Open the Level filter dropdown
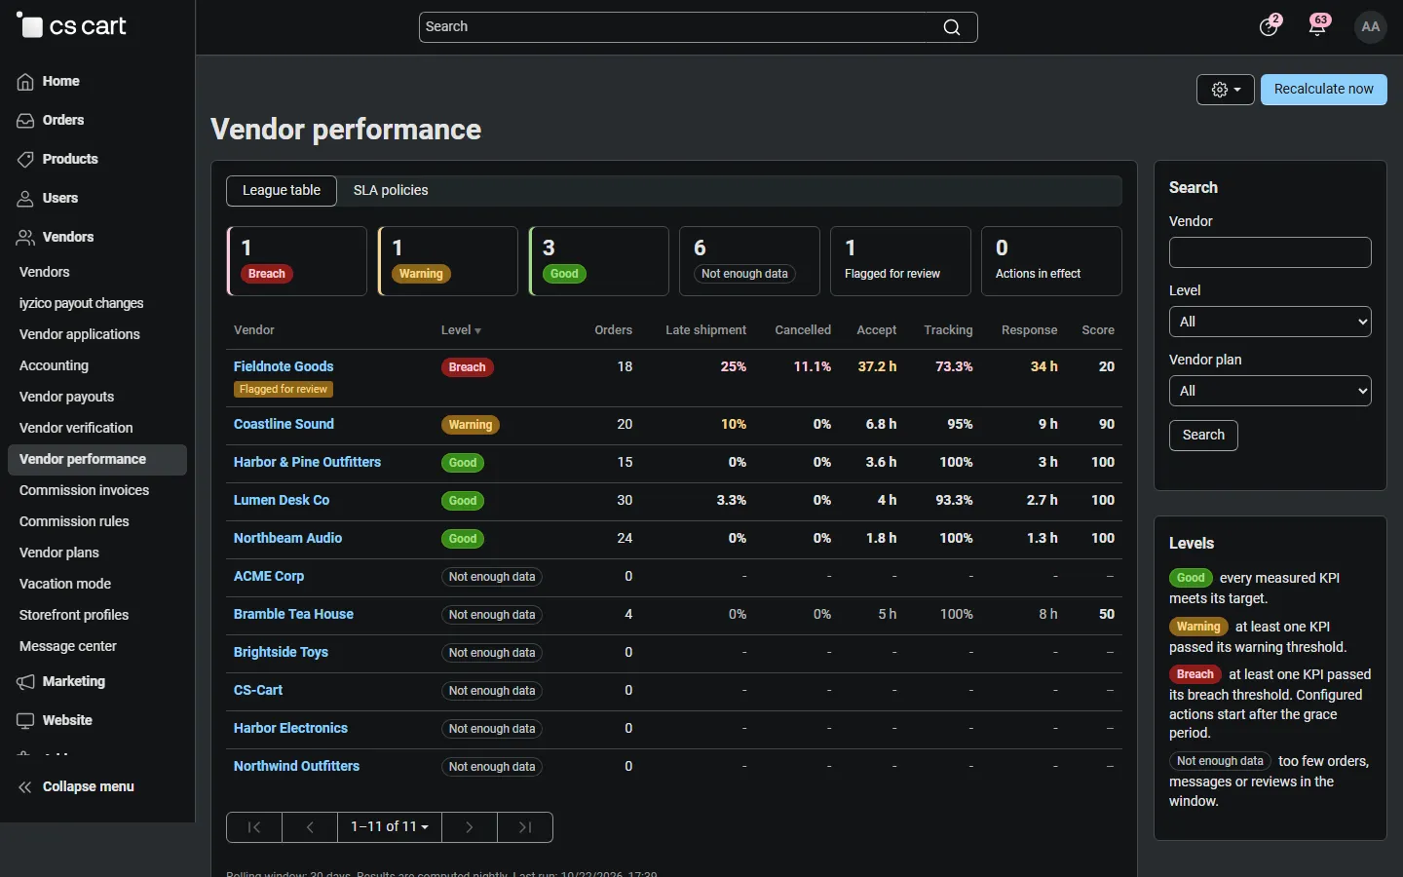This screenshot has width=1403, height=877. coord(1270,322)
